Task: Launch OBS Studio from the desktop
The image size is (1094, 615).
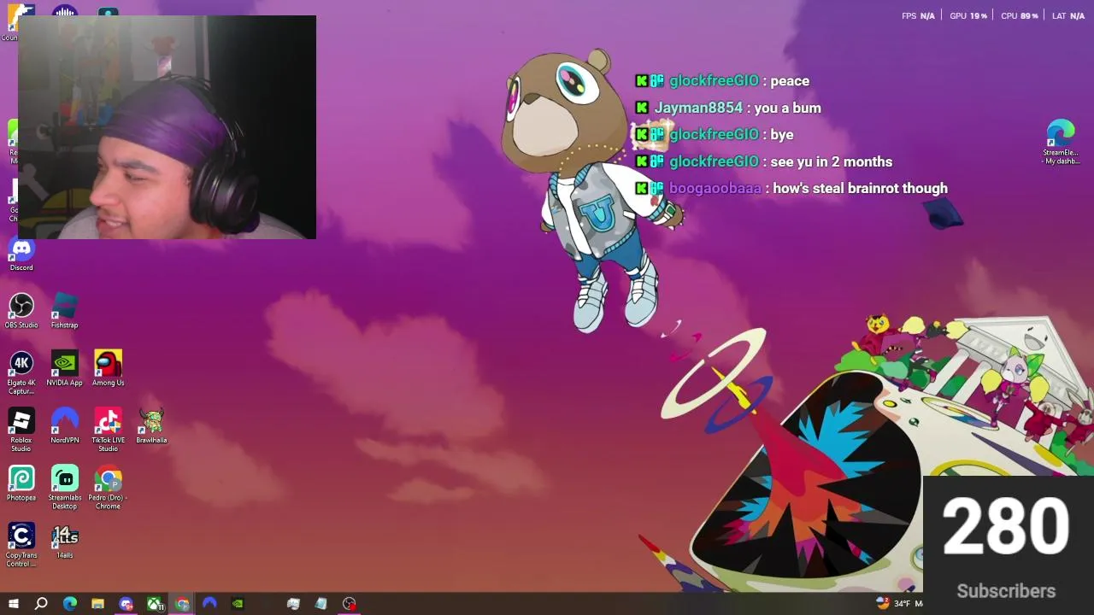Action: click(21, 312)
